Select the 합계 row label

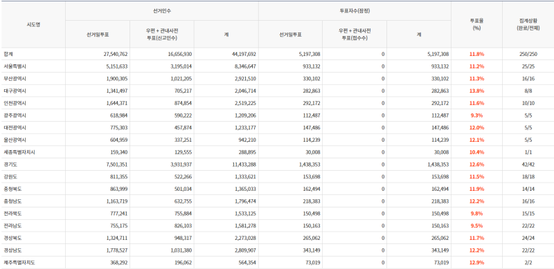(x=8, y=55)
